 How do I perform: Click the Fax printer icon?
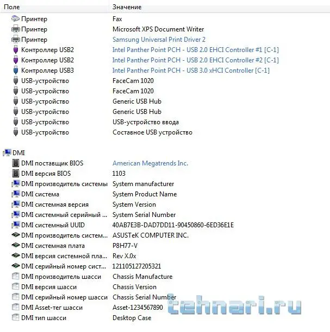pyautogui.click(x=15, y=18)
